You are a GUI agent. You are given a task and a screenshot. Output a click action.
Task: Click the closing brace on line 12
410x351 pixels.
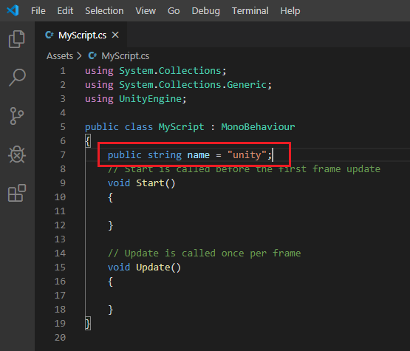coord(111,225)
